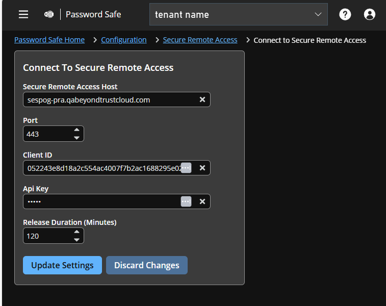The height and width of the screenshot is (306, 386).
Task: Decrease Release Duration with down arrow
Action: pyautogui.click(x=77, y=240)
